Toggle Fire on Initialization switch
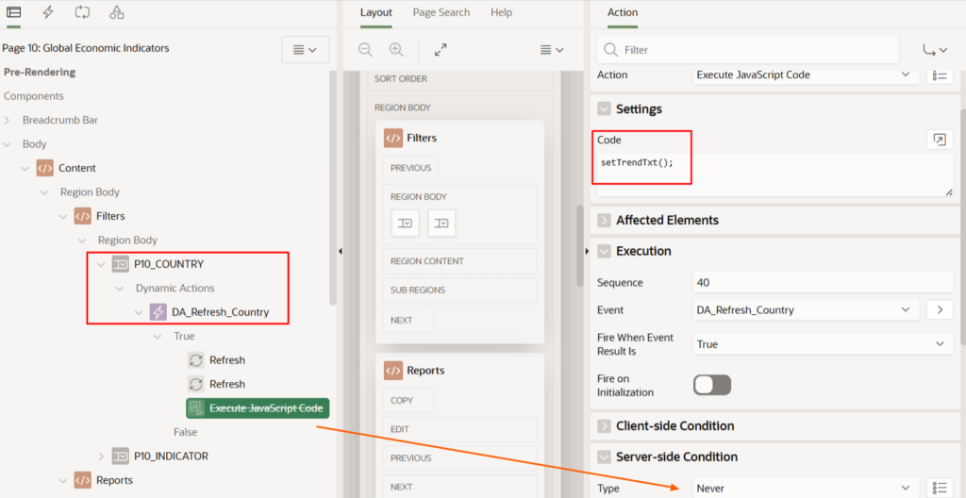The image size is (966, 498). (x=712, y=385)
